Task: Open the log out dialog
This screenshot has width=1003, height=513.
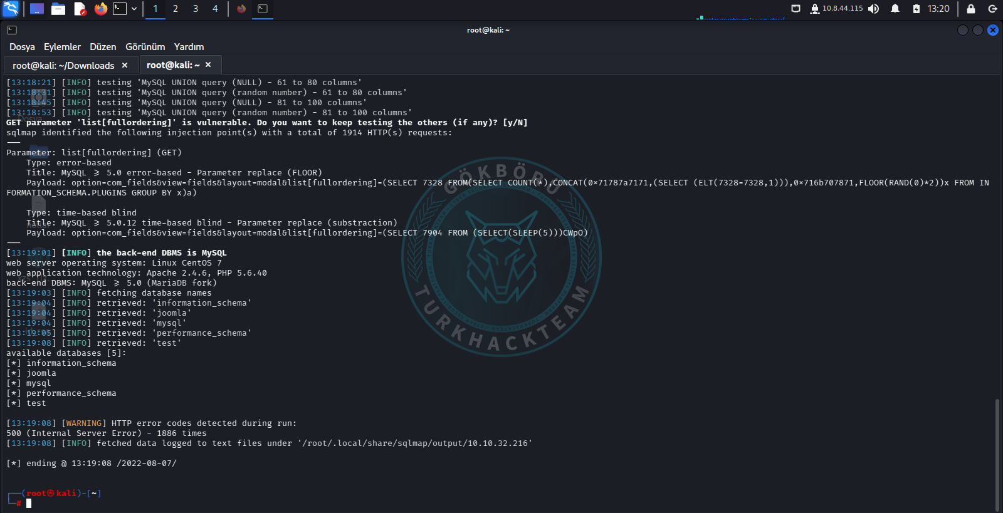Action: tap(992, 9)
